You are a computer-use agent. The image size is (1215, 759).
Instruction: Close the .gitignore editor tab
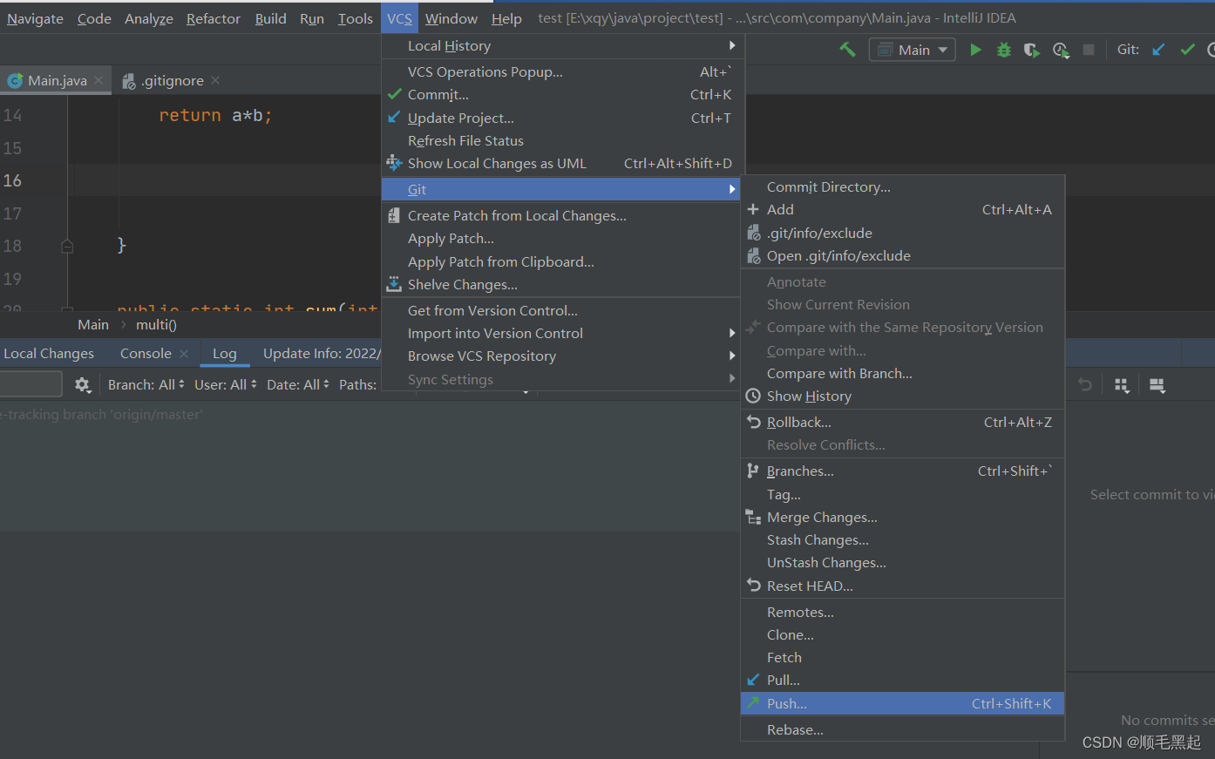click(215, 80)
